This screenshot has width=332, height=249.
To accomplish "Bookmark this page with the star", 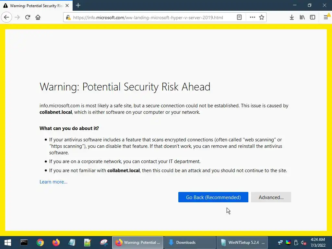I will tap(262, 18).
